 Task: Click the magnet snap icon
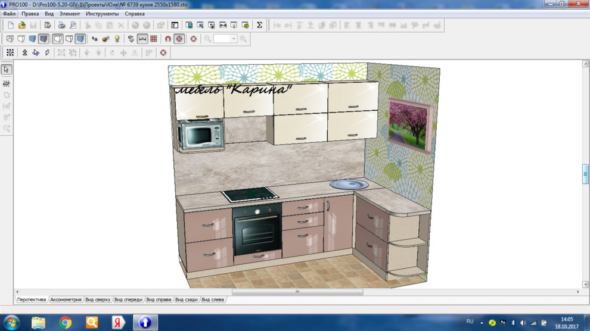(168, 39)
